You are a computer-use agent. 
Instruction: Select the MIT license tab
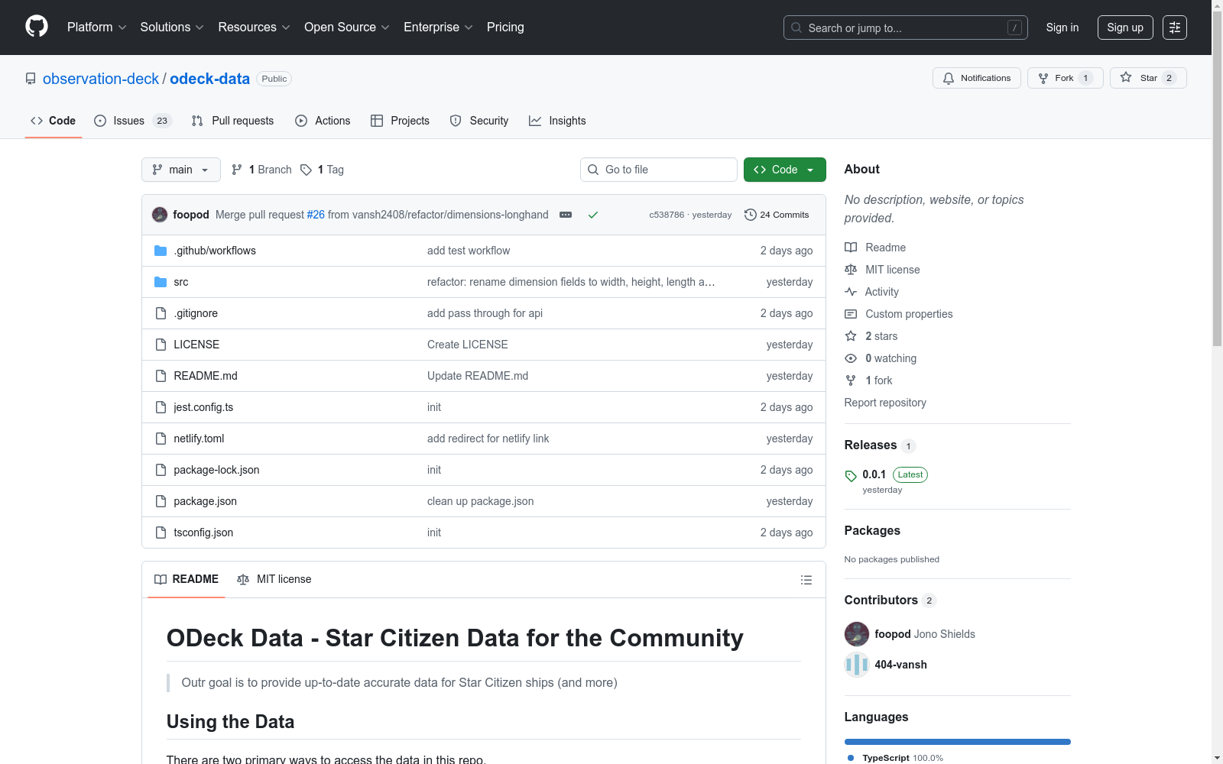pyautogui.click(x=274, y=579)
